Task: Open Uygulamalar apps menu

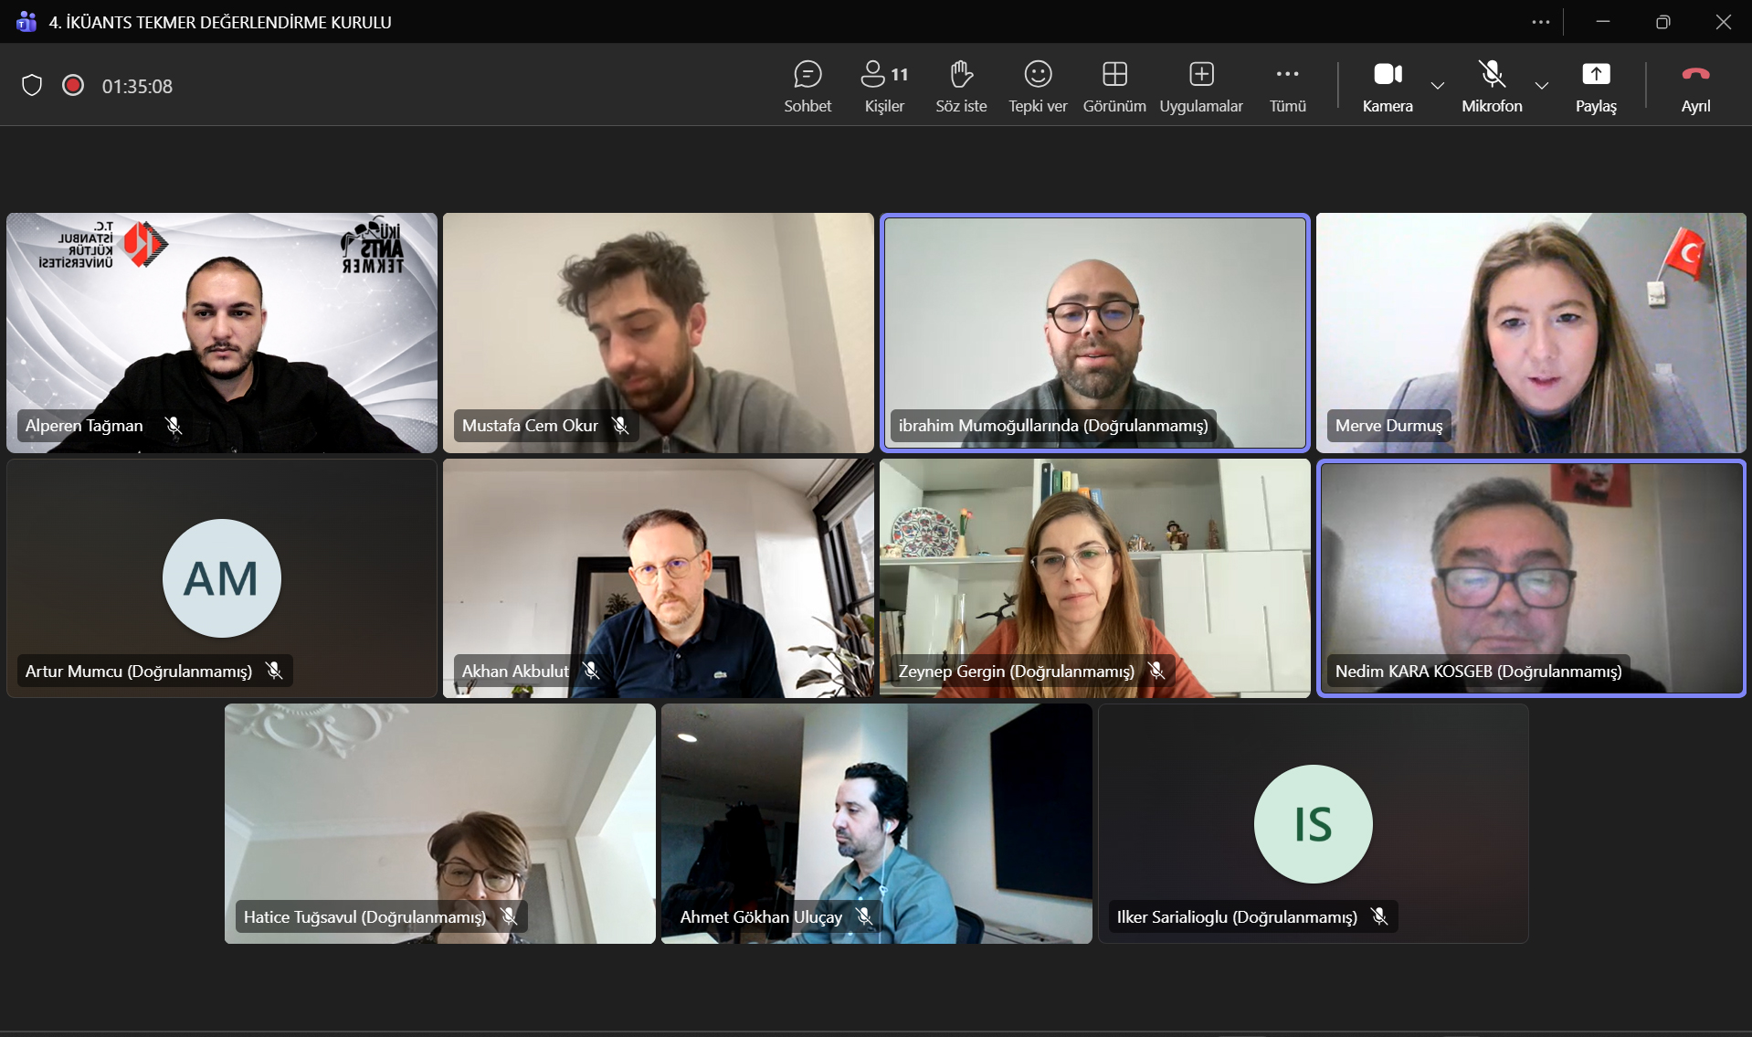Action: tap(1201, 86)
